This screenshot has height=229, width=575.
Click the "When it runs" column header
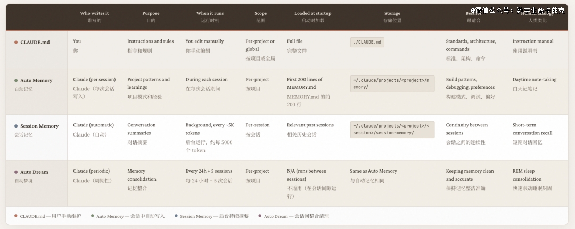click(x=209, y=13)
